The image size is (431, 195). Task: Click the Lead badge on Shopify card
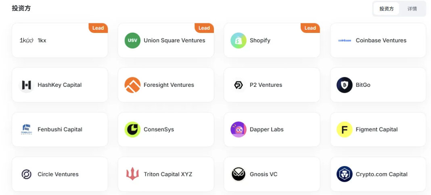[310, 28]
